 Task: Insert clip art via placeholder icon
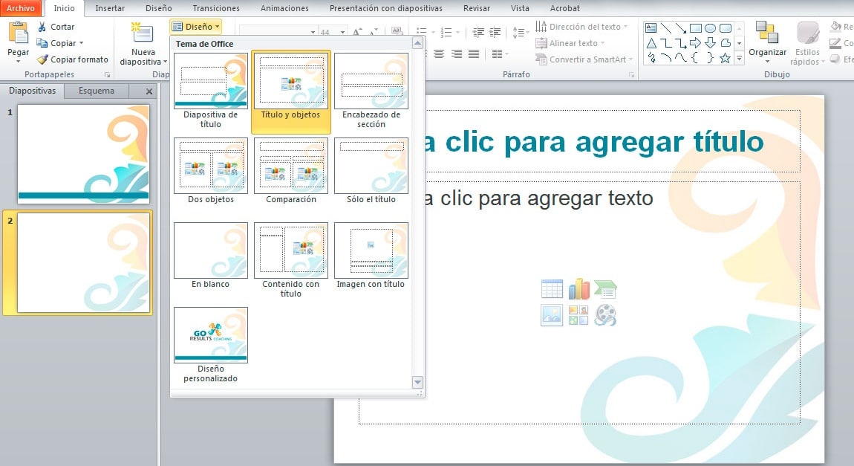[x=578, y=315]
